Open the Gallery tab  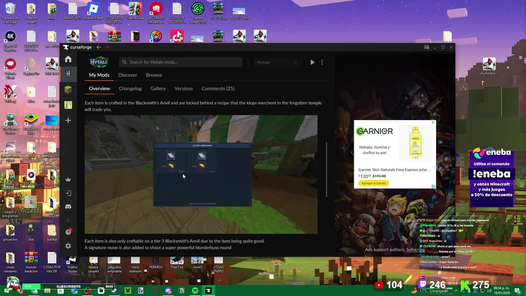point(158,88)
